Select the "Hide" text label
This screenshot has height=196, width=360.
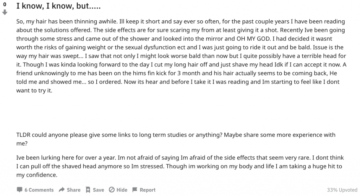point(122,190)
